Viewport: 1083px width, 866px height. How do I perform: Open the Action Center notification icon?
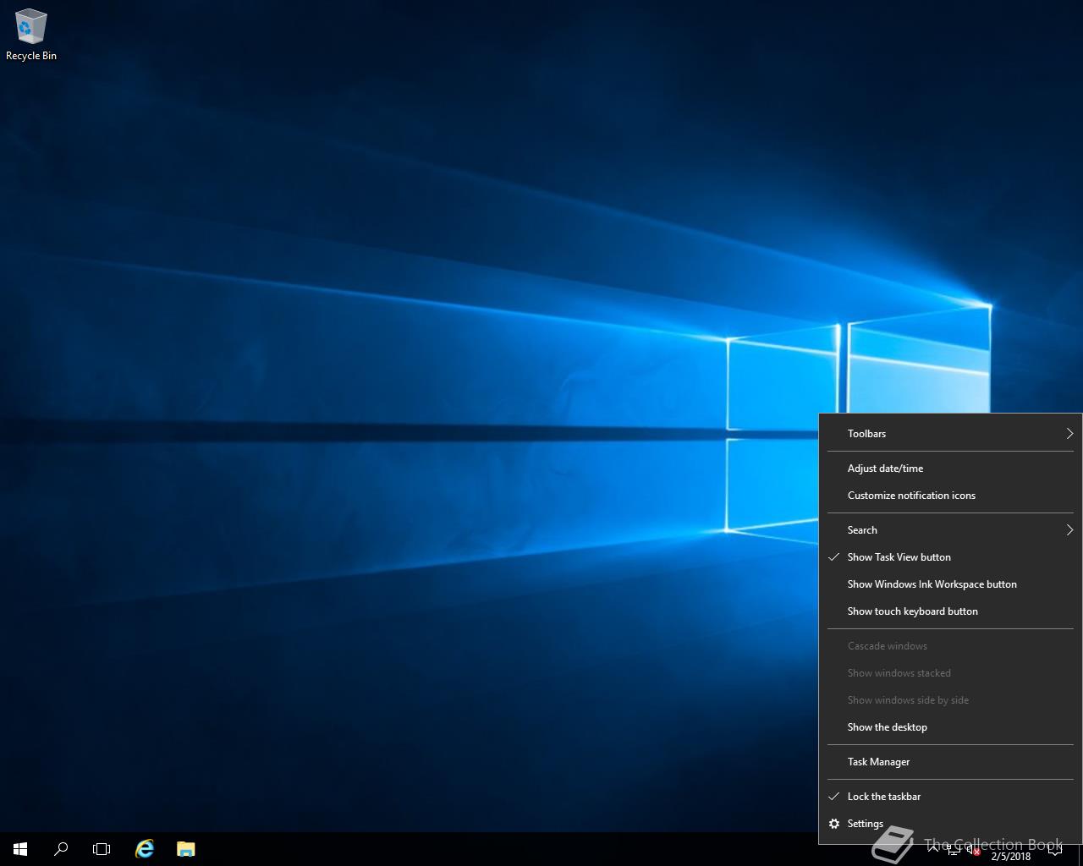click(1055, 850)
